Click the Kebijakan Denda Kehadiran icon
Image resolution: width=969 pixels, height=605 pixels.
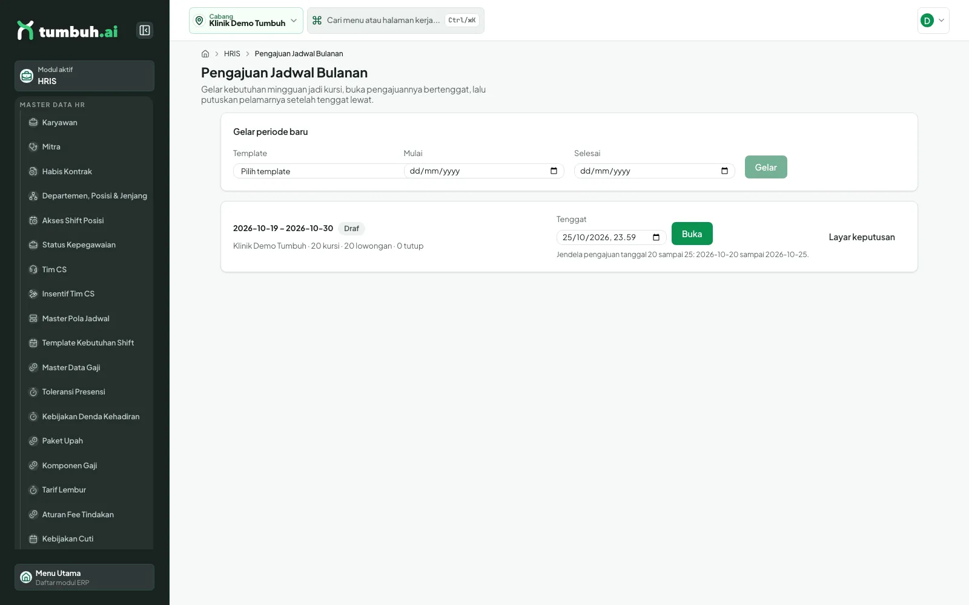[33, 417]
